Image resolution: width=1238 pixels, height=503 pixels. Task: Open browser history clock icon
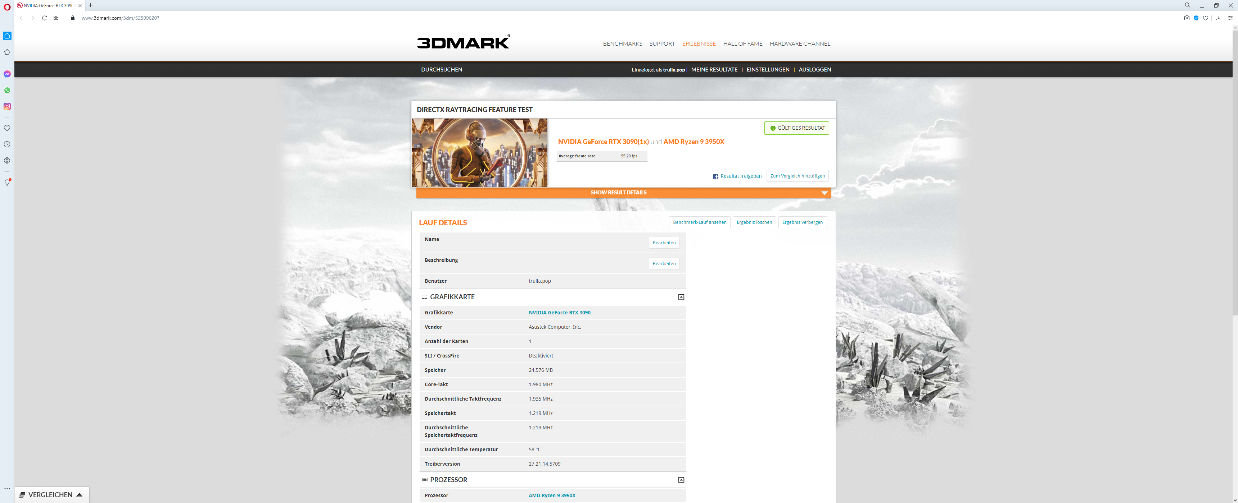(7, 144)
